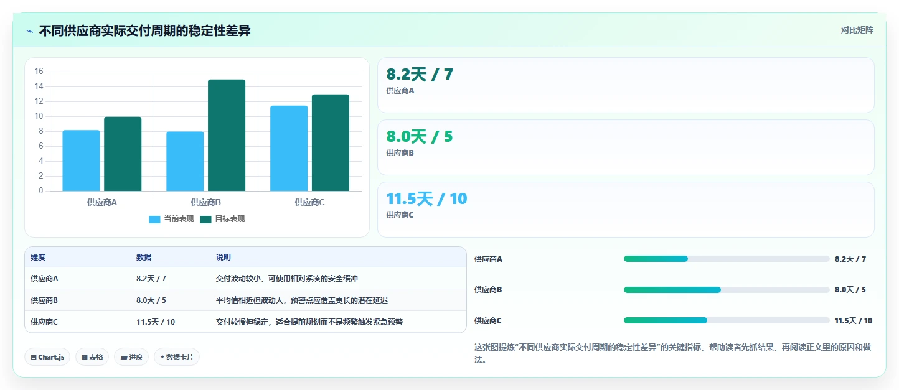Click 供应商A label in progress list
Screen dimensions: 899x390
(488, 259)
